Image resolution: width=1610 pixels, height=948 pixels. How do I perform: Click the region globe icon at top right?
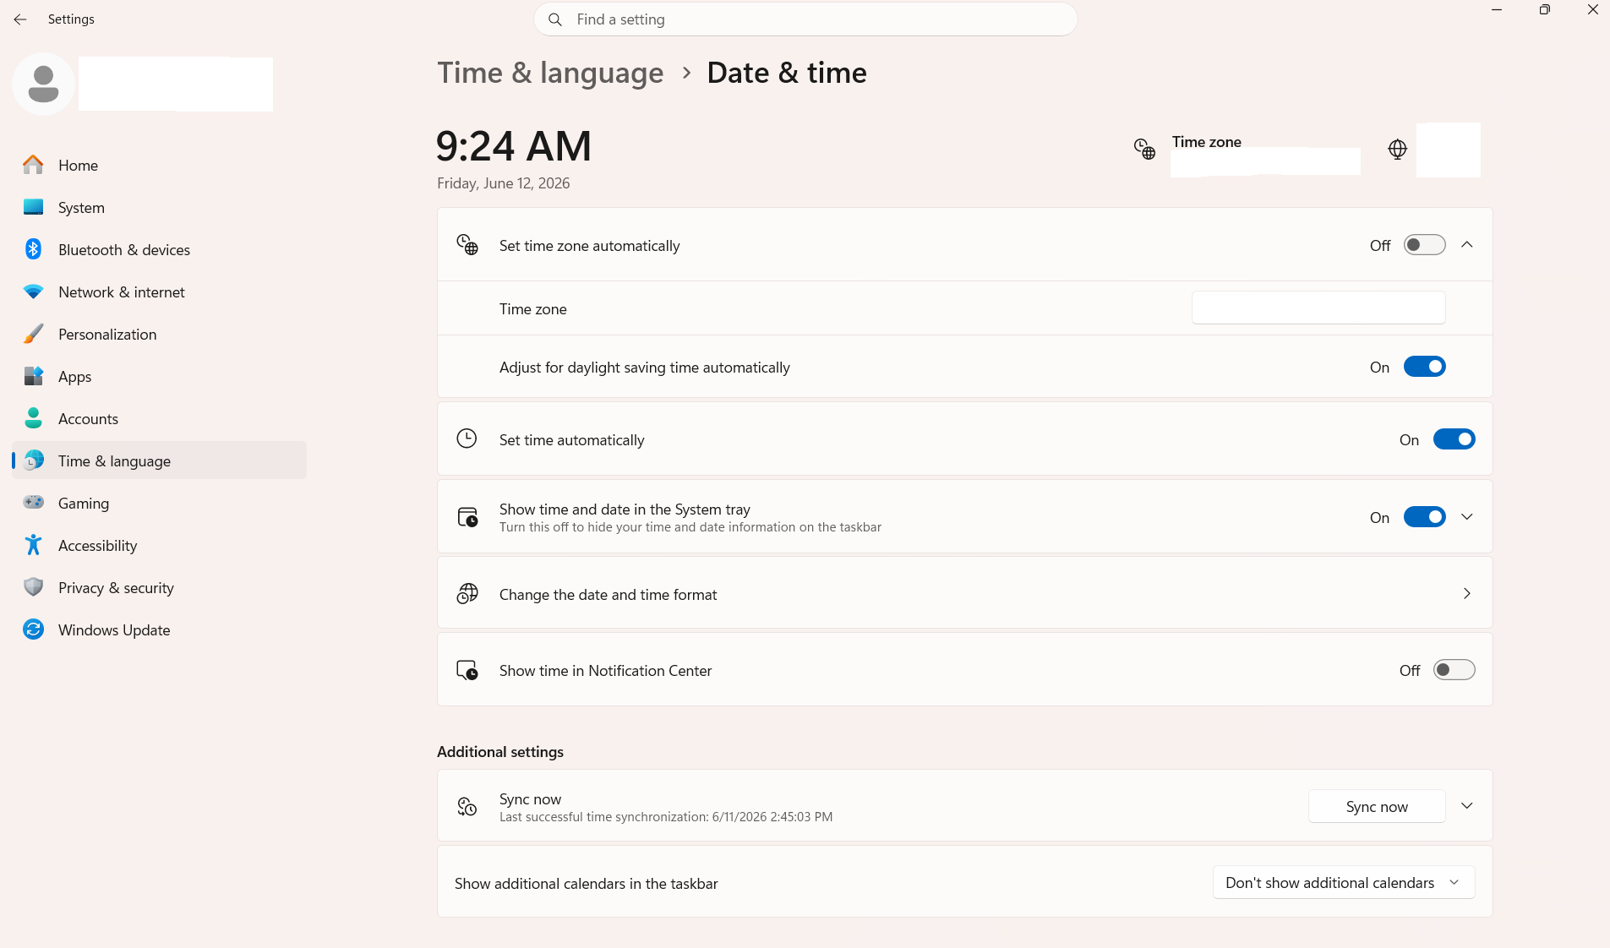coord(1398,150)
